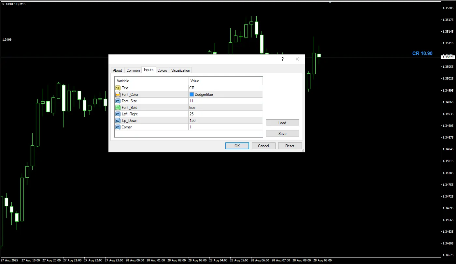Image resolution: width=456 pixels, height=265 pixels.
Task: Click the integer icon beside Font_Size
Action: coord(118,101)
